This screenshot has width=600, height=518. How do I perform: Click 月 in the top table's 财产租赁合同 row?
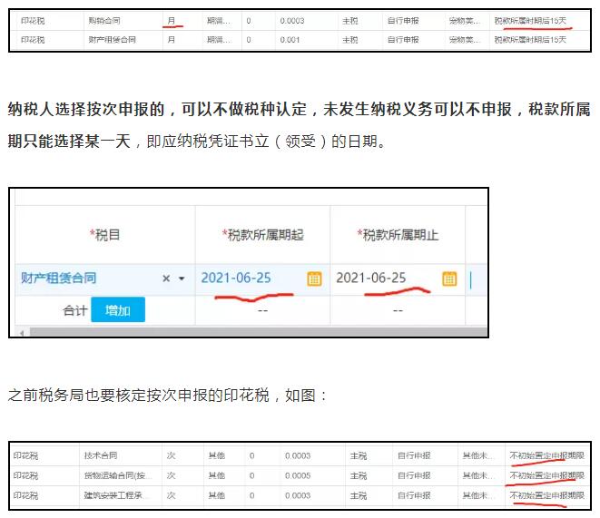pos(172,40)
